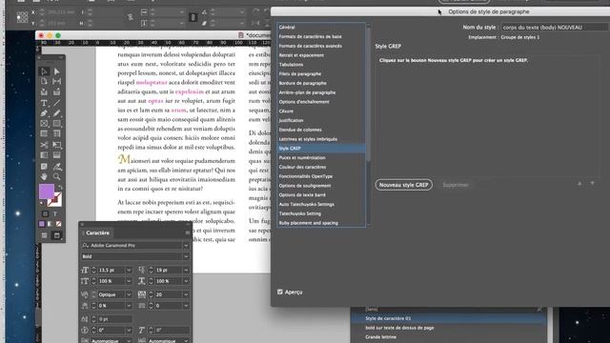The height and width of the screenshot is (343, 610).
Task: Select the Hand tool
Action: (x=44, y=176)
